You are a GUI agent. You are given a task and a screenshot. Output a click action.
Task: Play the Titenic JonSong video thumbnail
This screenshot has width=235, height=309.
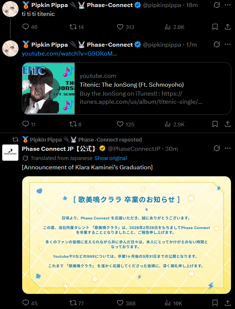49,89
